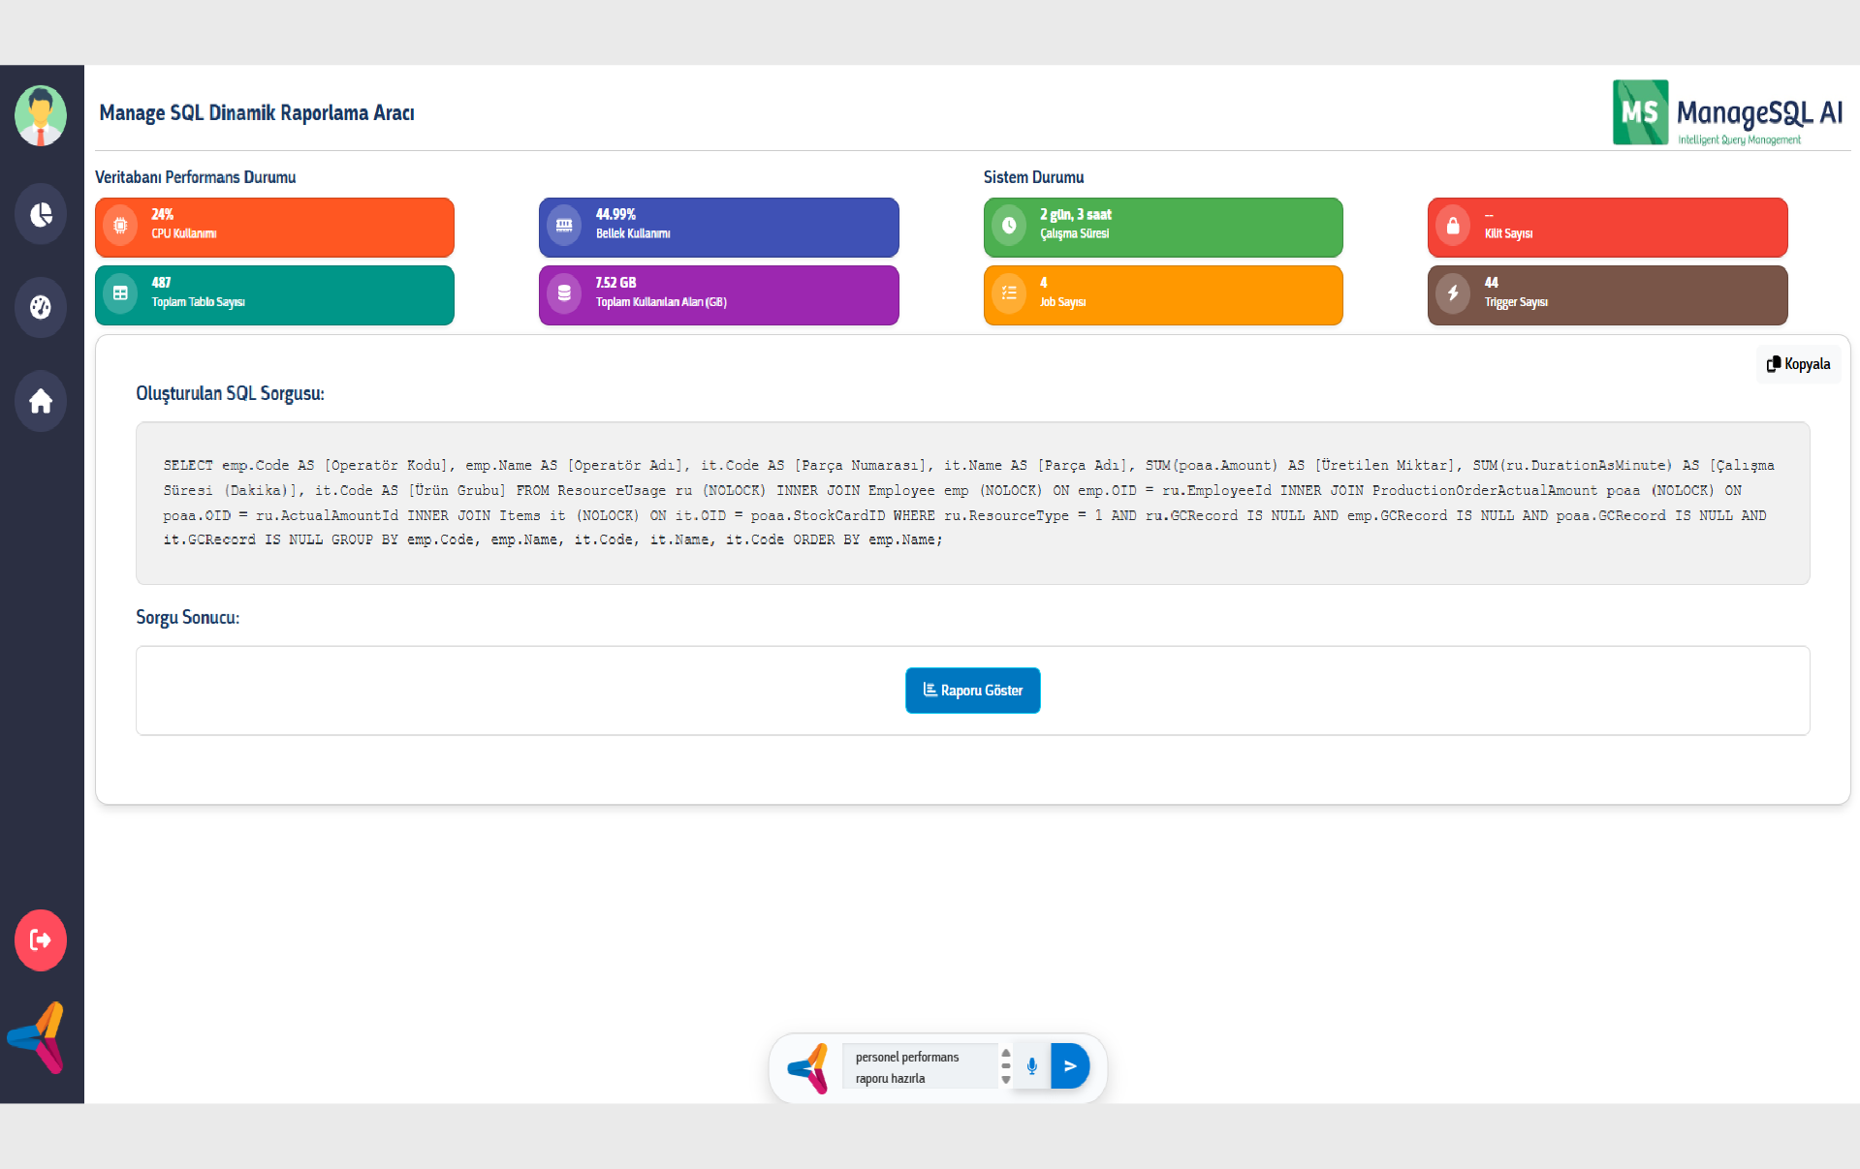Screen dimensions: 1860x1169
Task: Open the pie chart reports icon
Action: coord(41,214)
